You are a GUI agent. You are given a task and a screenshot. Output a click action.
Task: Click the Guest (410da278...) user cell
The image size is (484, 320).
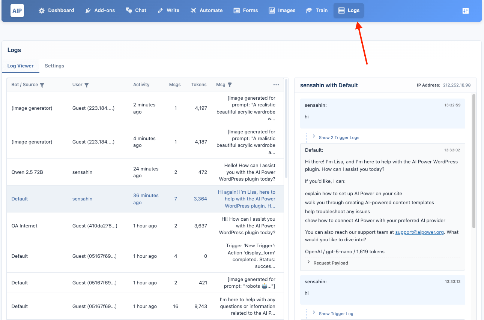point(95,226)
